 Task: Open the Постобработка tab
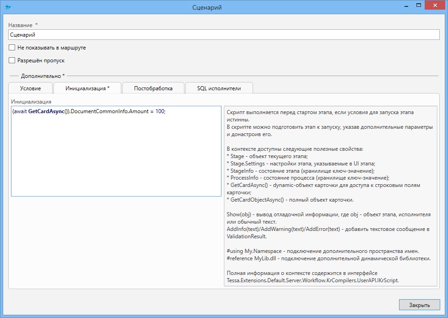(153, 88)
